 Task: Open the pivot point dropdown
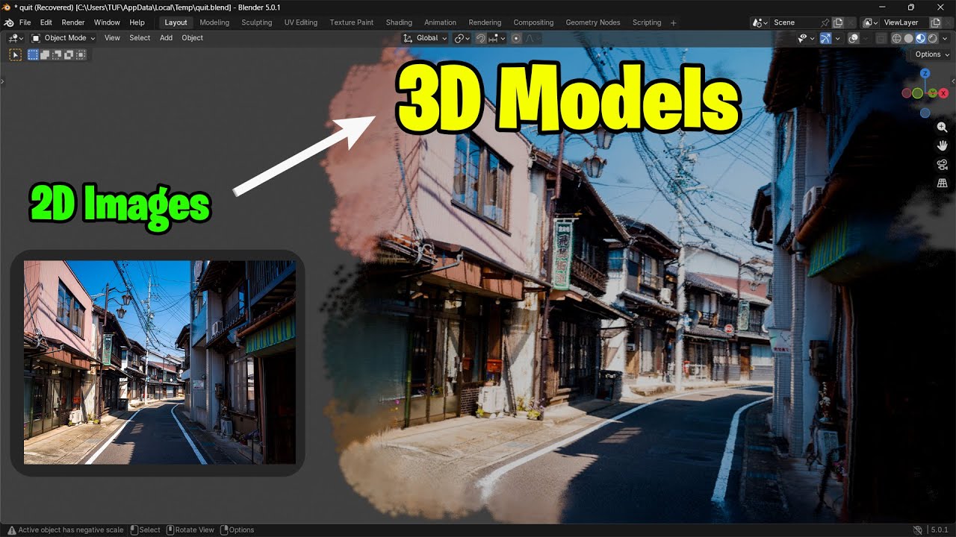point(462,38)
